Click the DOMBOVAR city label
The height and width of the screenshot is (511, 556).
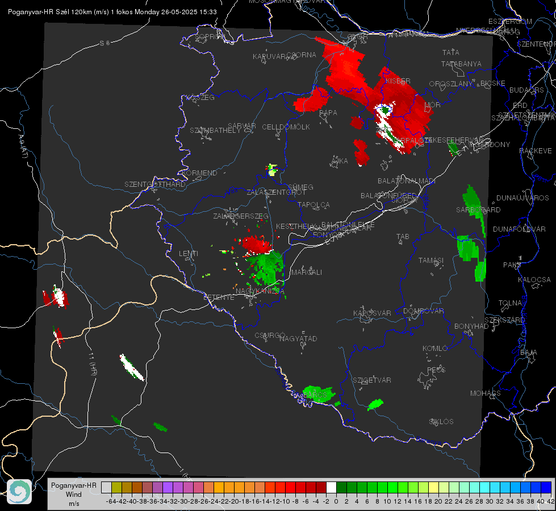point(424,311)
